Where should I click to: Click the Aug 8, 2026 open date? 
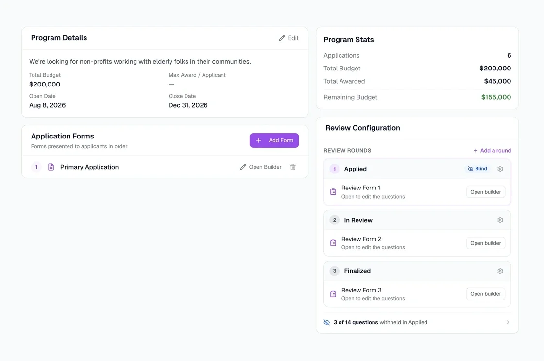[47, 105]
